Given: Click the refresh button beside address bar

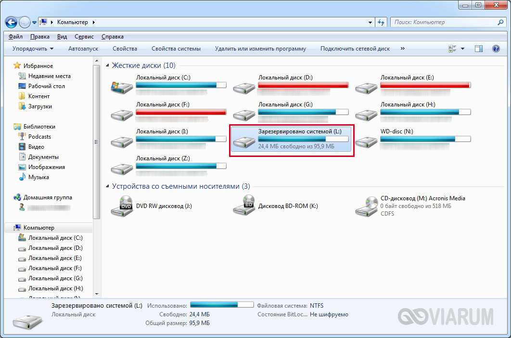Looking at the screenshot, I should point(381,22).
